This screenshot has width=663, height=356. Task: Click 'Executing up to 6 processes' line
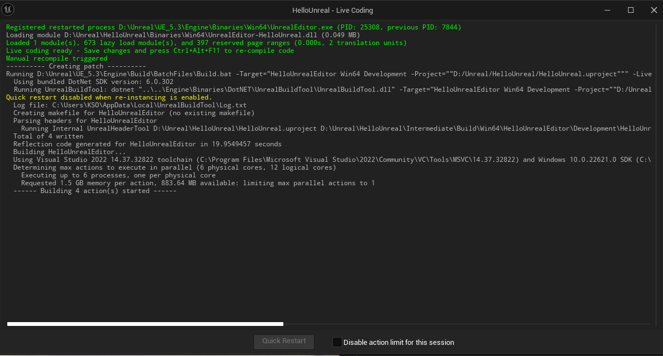[118, 175]
